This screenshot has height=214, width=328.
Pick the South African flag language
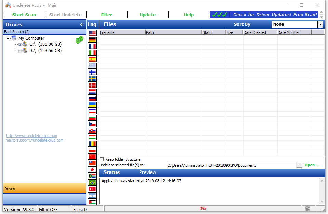(92, 176)
